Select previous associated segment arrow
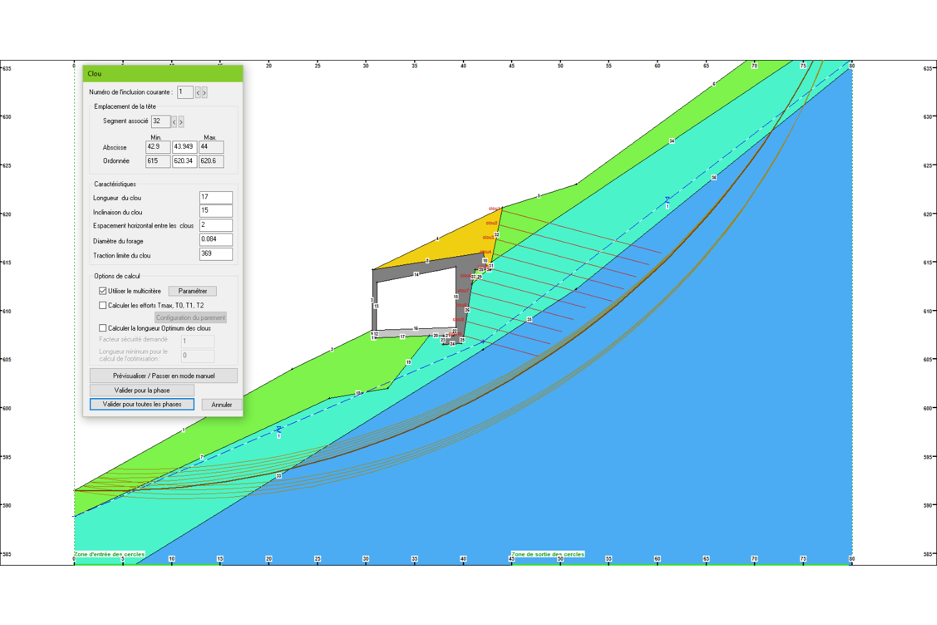Image resolution: width=937 pixels, height=625 pixels. pyautogui.click(x=174, y=122)
